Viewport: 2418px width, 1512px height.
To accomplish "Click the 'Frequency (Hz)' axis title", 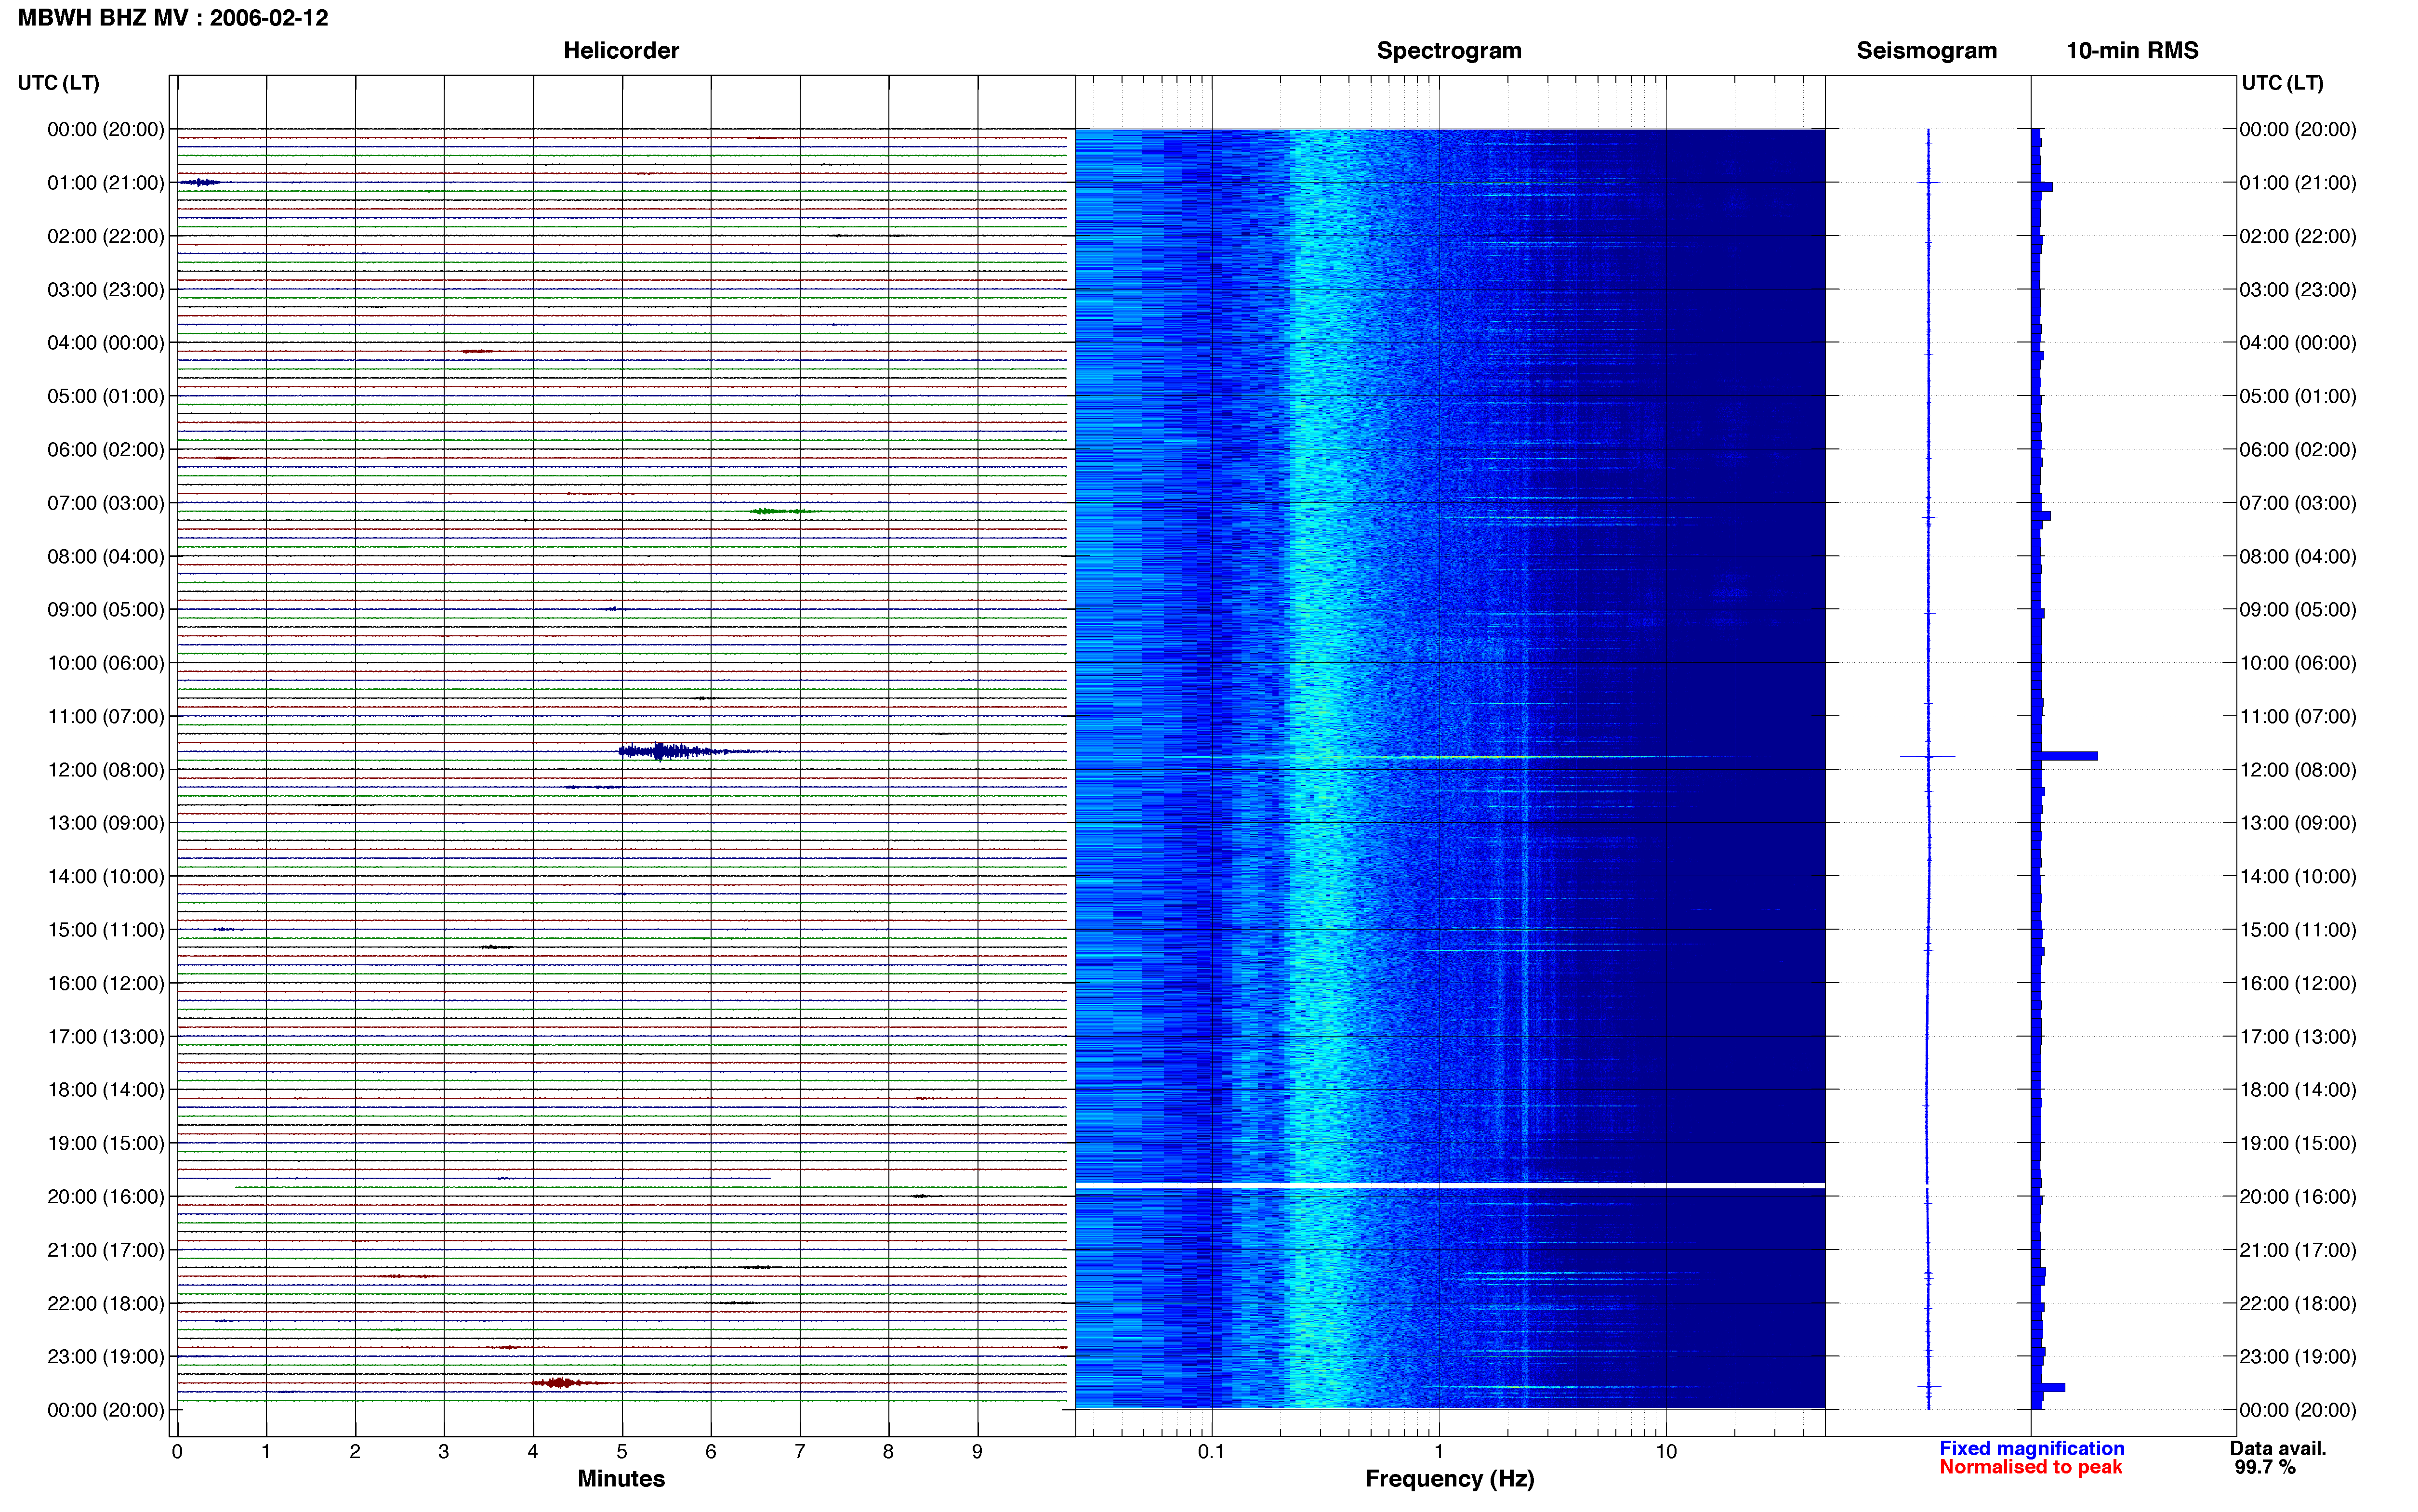I will tap(1449, 1478).
